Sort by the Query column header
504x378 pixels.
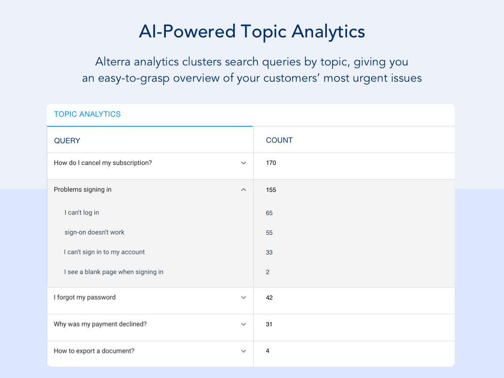click(67, 141)
